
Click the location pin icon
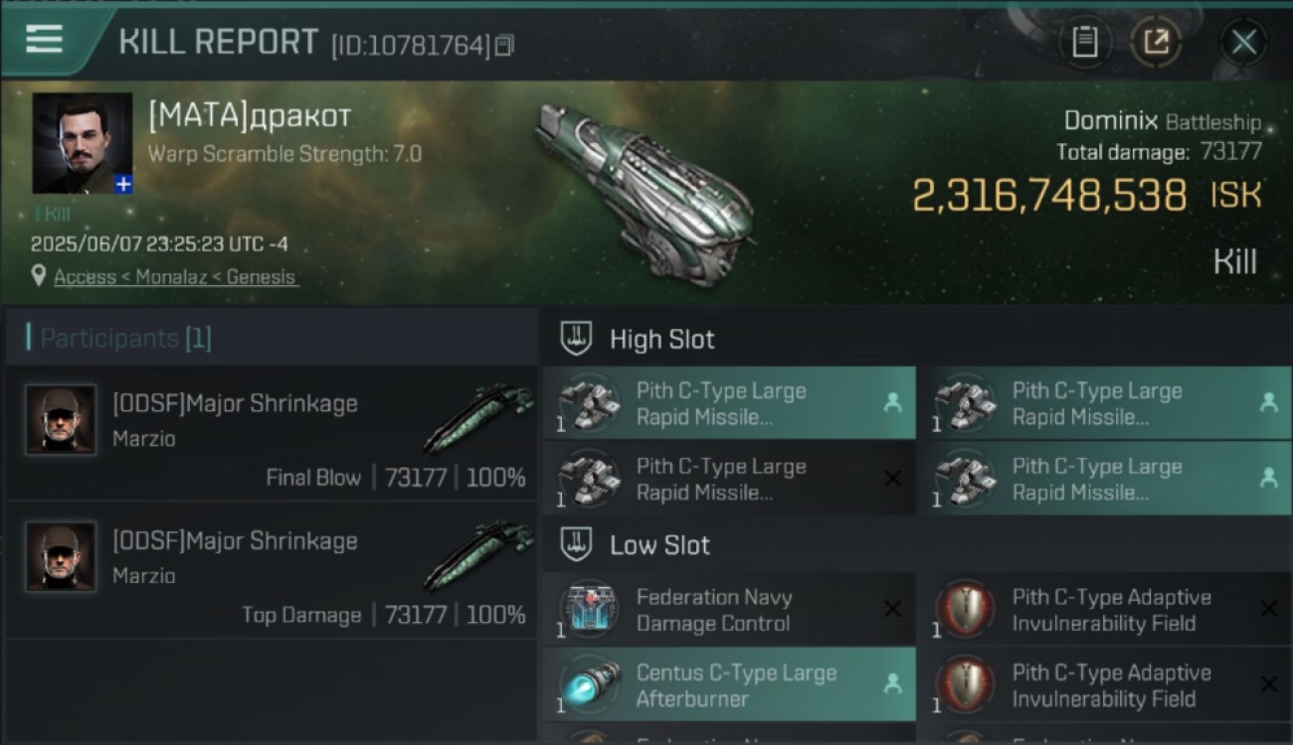[39, 276]
